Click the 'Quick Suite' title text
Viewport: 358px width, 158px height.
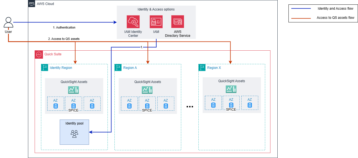[x=53, y=54]
